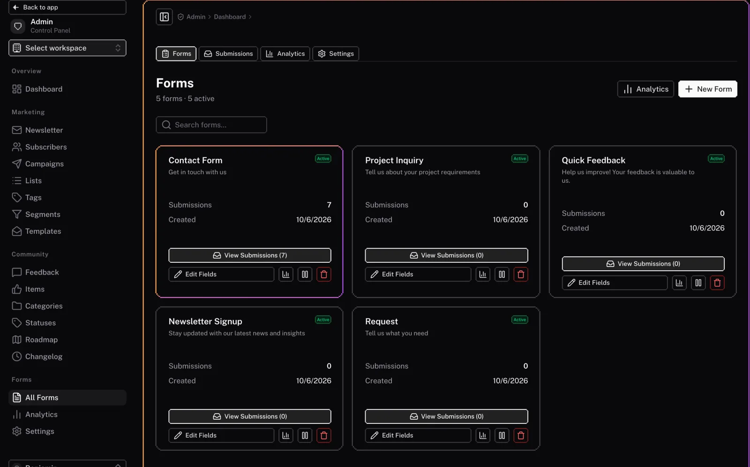The height and width of the screenshot is (467, 750).
Task: Edit Fields of the Project Inquiry form
Action: pos(418,274)
